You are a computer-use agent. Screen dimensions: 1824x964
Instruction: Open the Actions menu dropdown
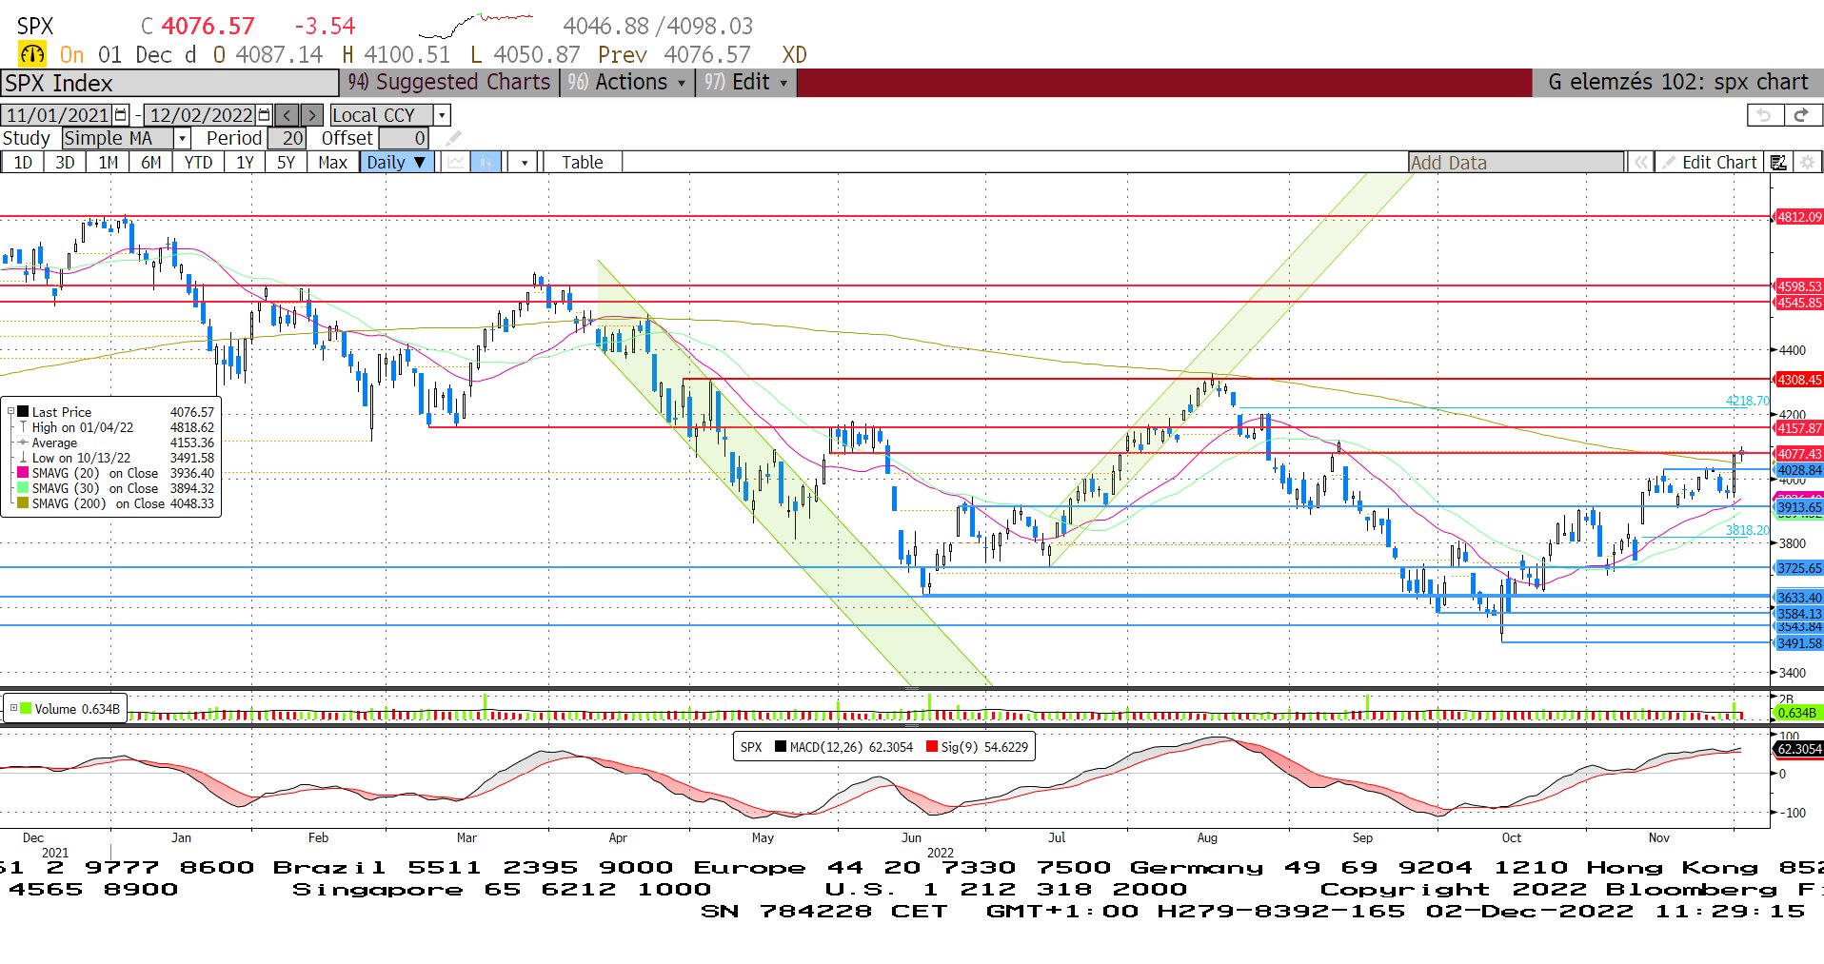click(x=625, y=83)
